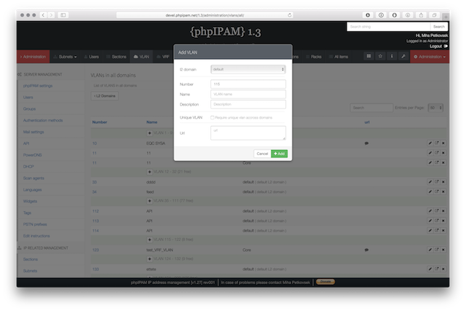This screenshot has height=311, width=466.
Task: Click the VLAN name input field
Action: point(248,94)
